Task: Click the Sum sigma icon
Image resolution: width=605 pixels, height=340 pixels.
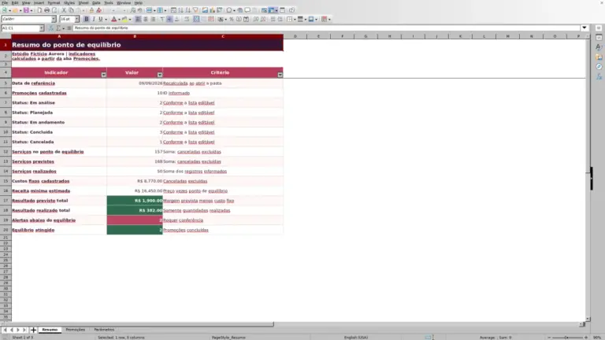Action: 58,28
